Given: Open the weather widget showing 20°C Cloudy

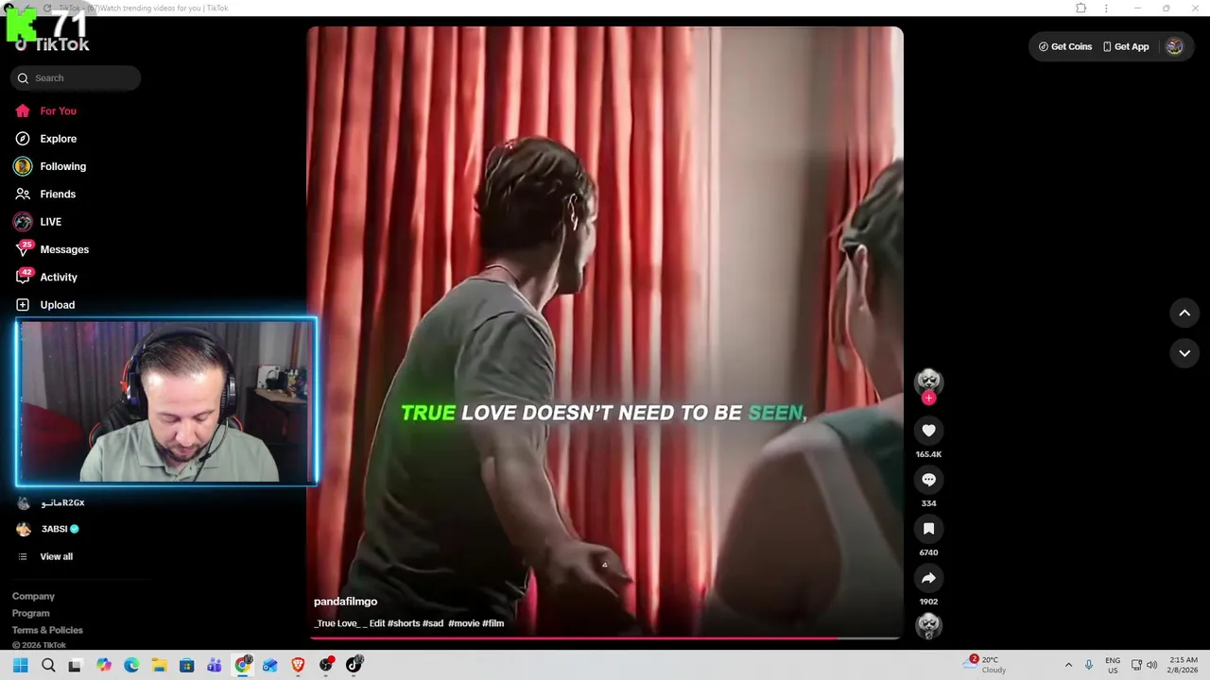Looking at the screenshot, I should coord(986,665).
